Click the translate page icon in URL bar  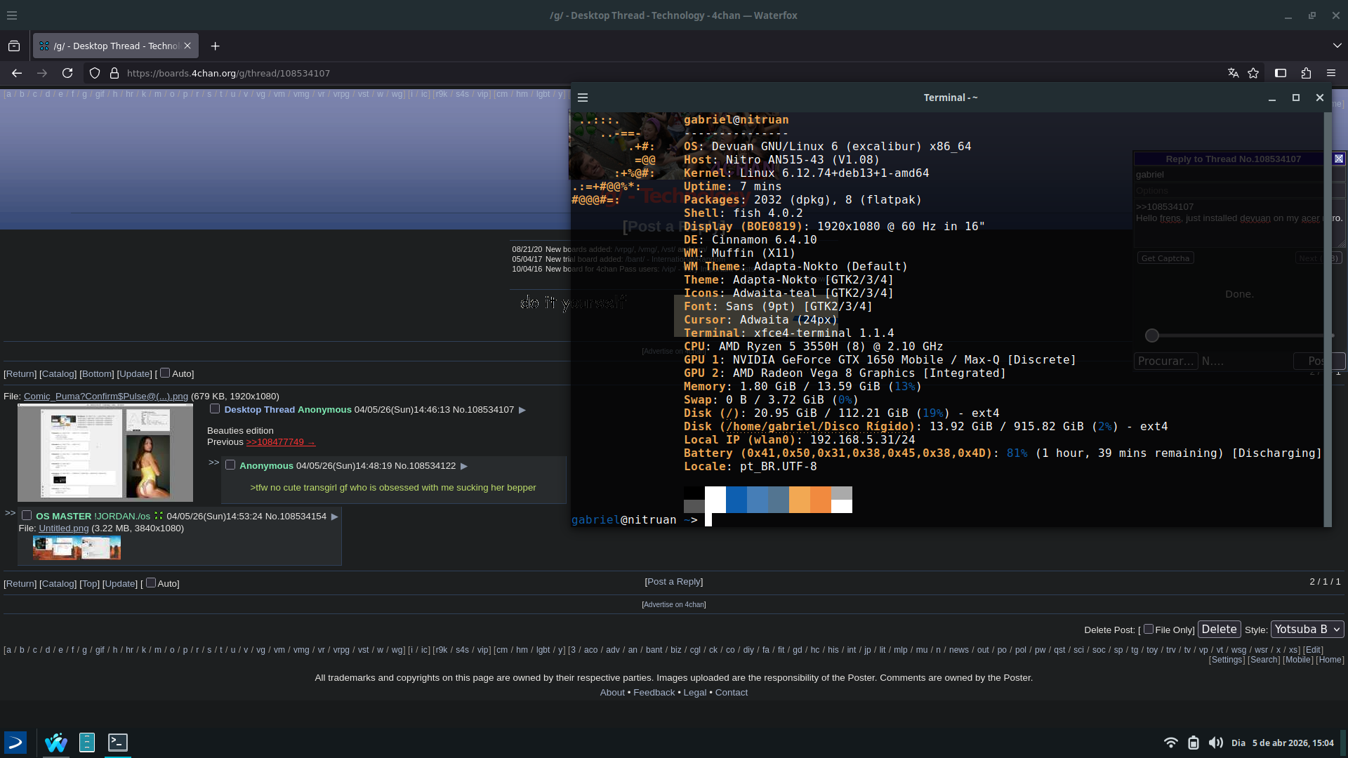point(1233,73)
